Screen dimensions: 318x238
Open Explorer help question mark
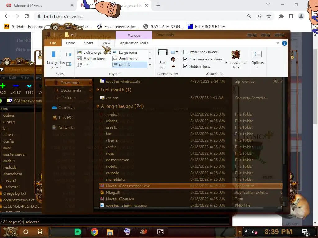tap(284, 43)
